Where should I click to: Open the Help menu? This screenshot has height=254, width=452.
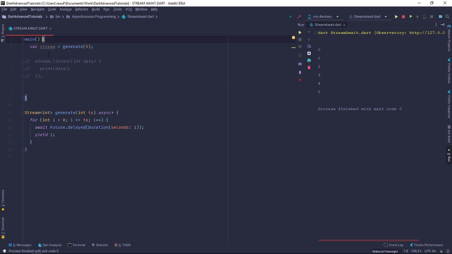pos(154,9)
